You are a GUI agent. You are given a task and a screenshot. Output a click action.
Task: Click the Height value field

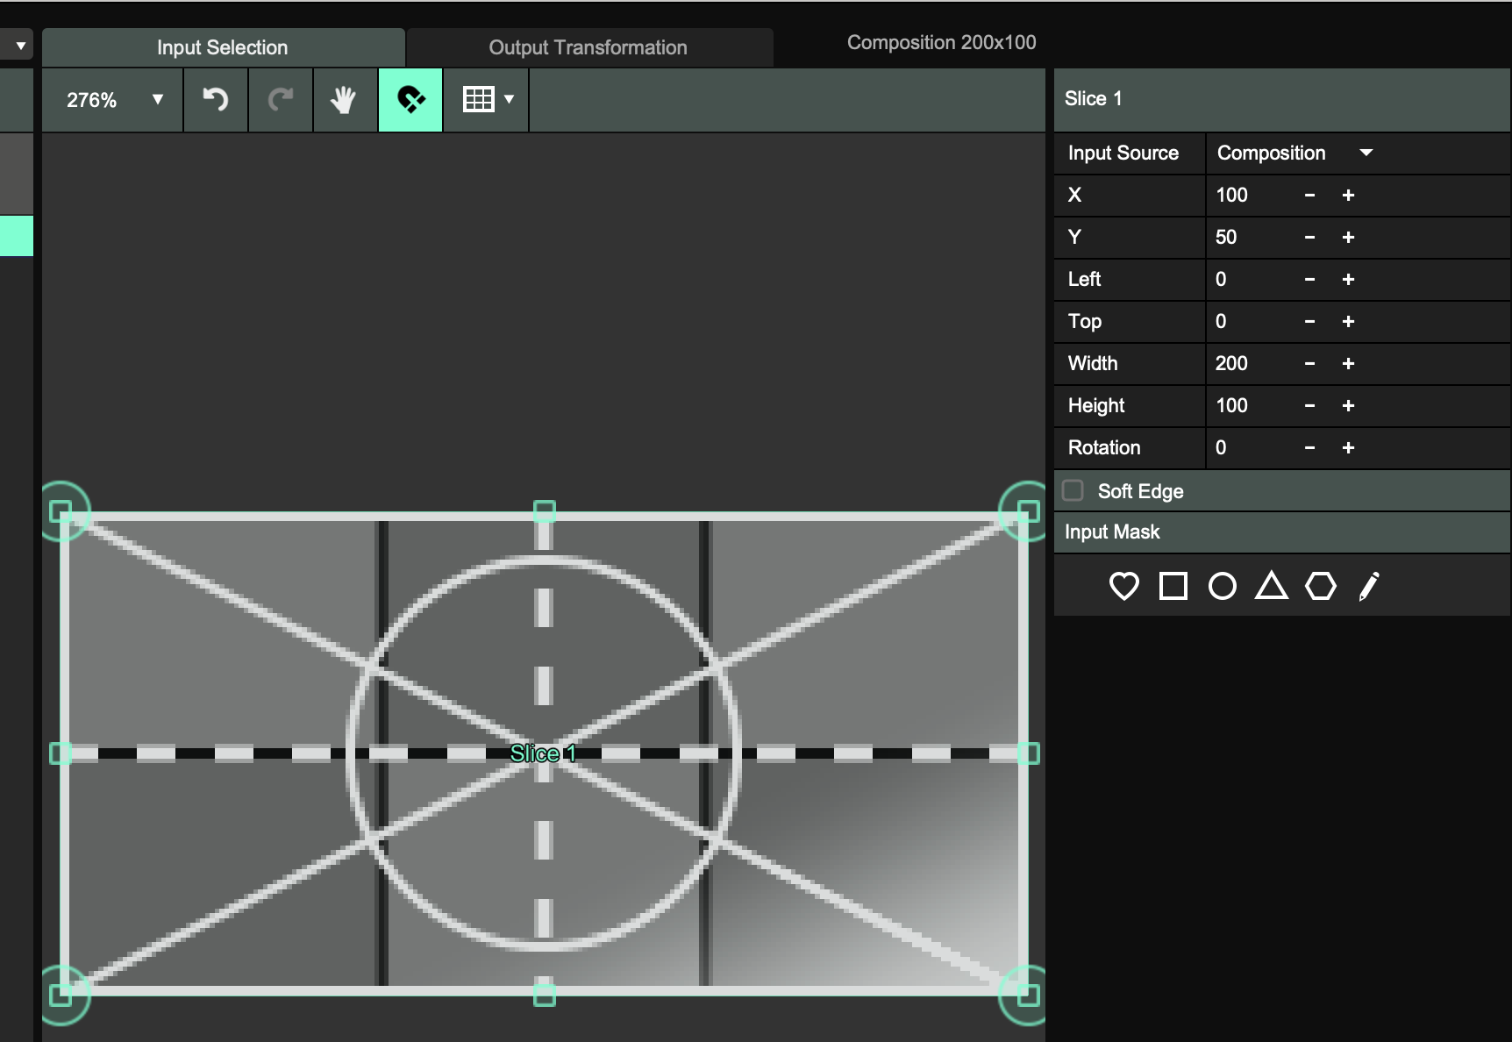pos(1245,405)
